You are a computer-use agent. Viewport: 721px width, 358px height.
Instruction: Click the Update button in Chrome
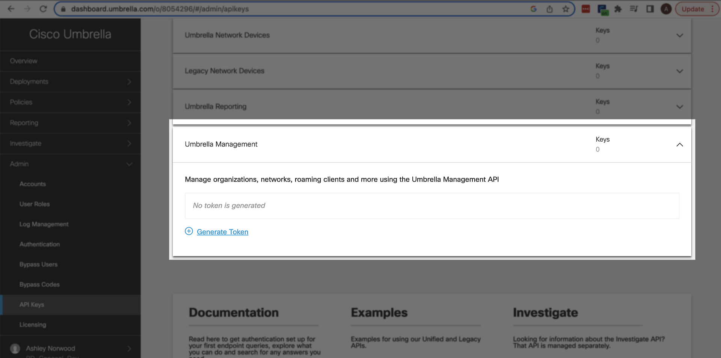[x=696, y=9]
